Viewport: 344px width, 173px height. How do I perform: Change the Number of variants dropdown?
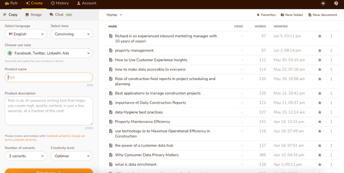26,156
